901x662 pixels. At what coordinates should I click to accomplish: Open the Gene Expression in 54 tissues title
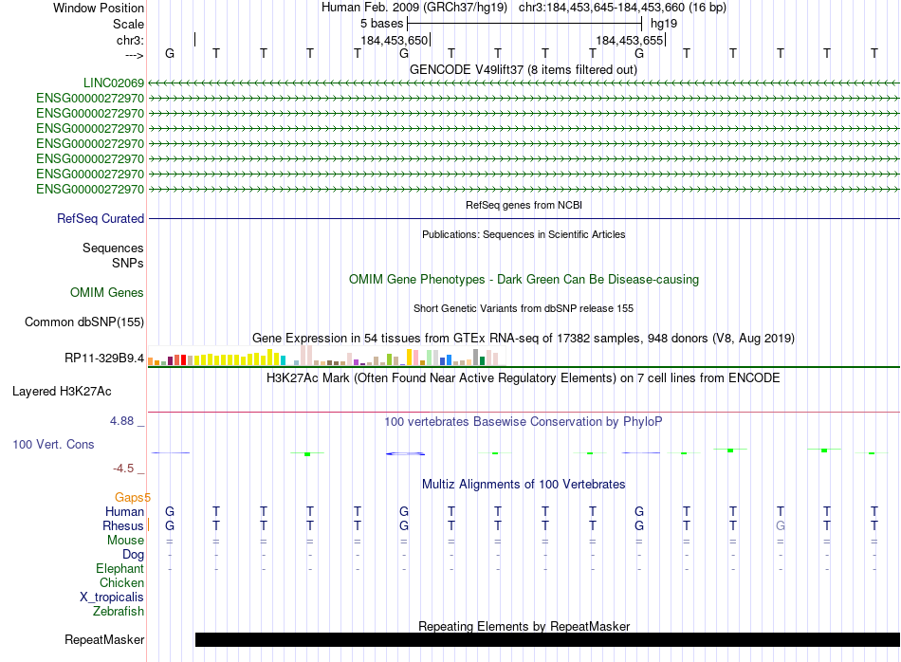point(524,339)
